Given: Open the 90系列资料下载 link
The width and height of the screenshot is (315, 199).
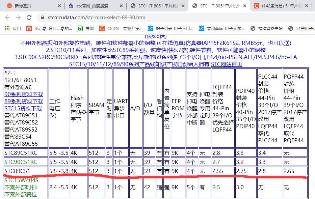Looking at the screenshot, I should tap(24, 94).
